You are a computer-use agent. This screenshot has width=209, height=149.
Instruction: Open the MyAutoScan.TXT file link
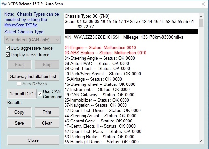pyautogui.click(x=21, y=25)
